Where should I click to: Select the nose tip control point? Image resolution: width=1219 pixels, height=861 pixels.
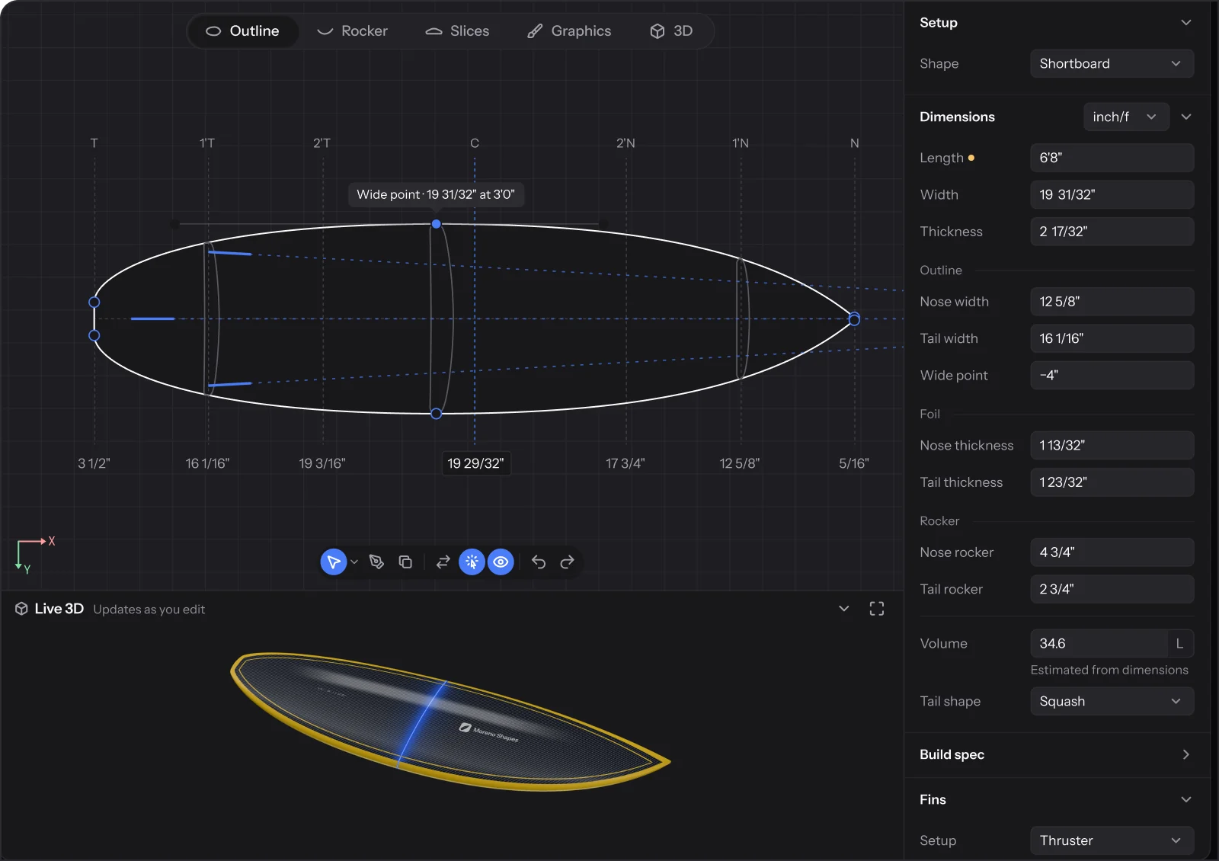click(854, 319)
